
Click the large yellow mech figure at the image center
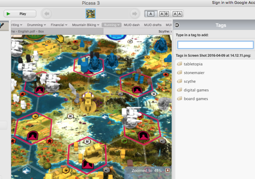click(88, 103)
